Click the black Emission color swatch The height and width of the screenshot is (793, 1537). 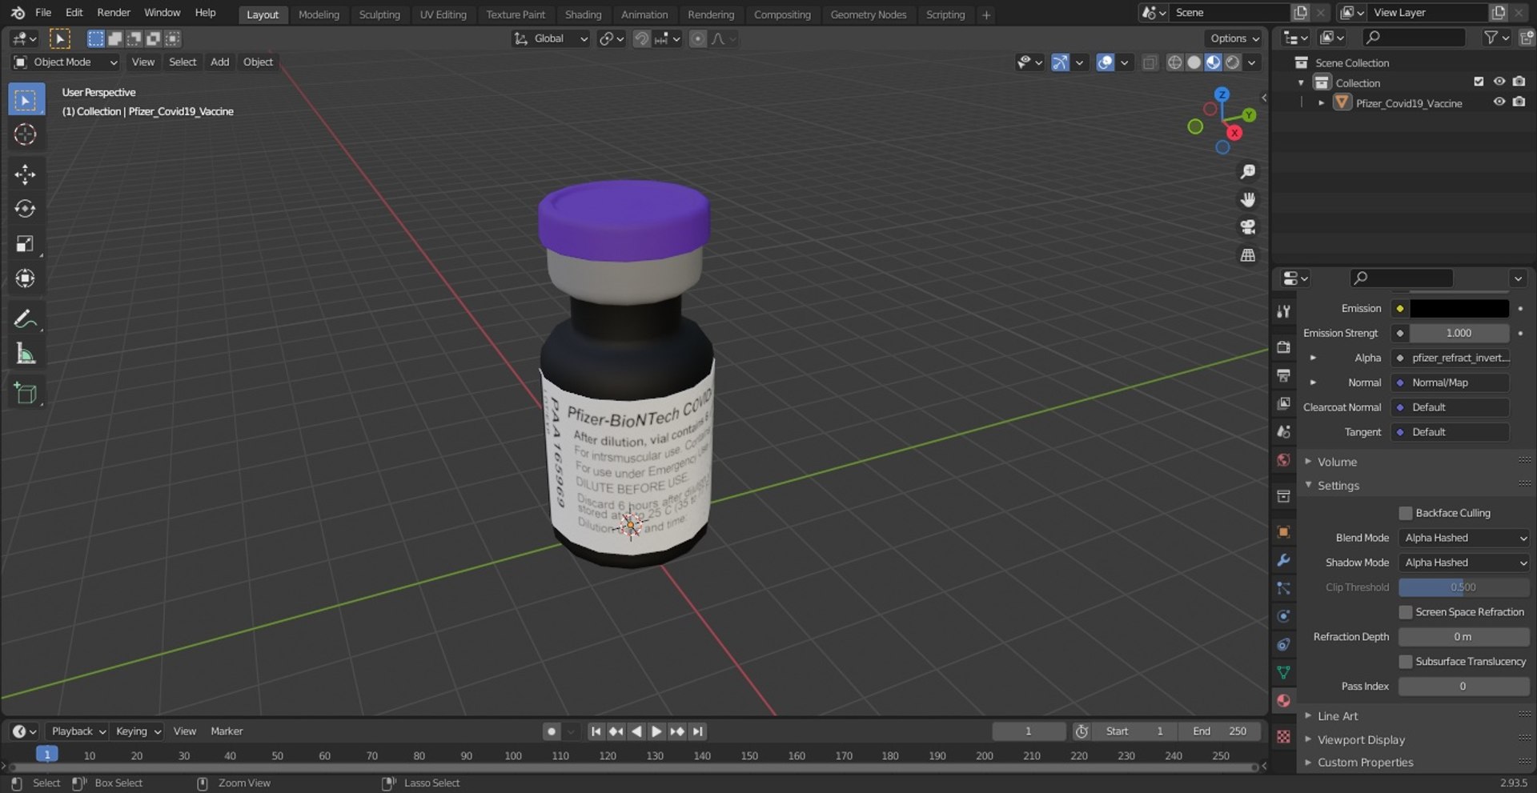pyautogui.click(x=1459, y=308)
